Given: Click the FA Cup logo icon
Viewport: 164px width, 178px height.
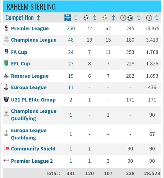Looking at the screenshot, I should tap(6, 52).
